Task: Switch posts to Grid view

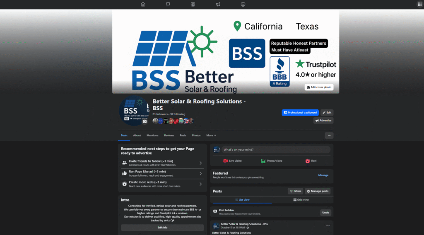Action: point(301,200)
